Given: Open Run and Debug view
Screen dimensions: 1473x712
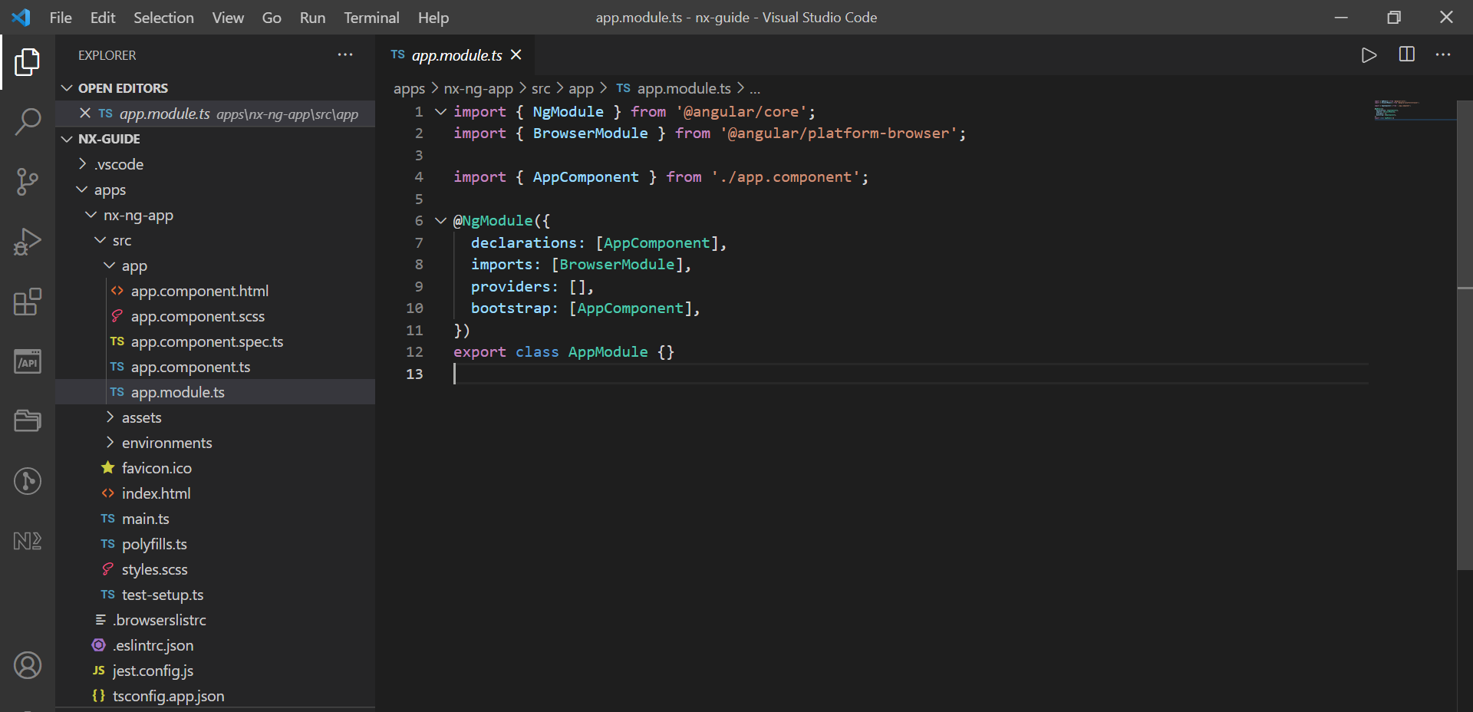Looking at the screenshot, I should point(28,242).
